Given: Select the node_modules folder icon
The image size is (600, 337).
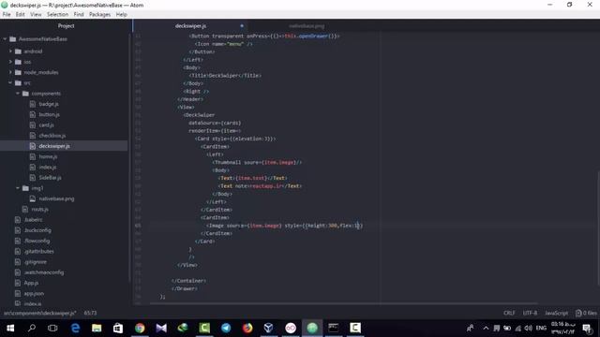Looking at the screenshot, I should pos(18,72).
